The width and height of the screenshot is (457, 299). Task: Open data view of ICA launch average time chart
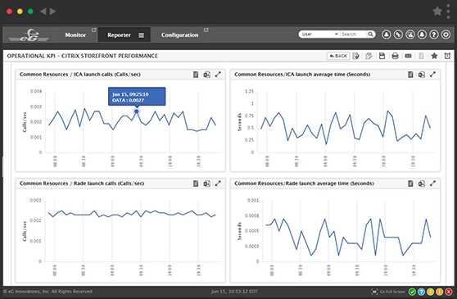410,75
